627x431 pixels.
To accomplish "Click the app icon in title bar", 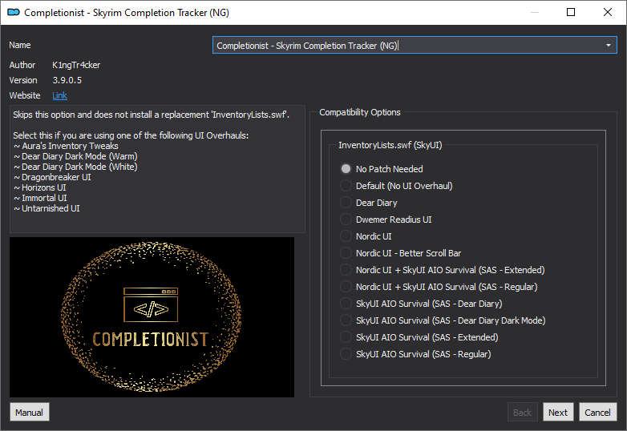I will [x=14, y=12].
